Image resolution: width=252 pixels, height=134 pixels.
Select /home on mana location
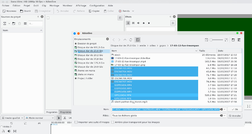tap(86, 70)
